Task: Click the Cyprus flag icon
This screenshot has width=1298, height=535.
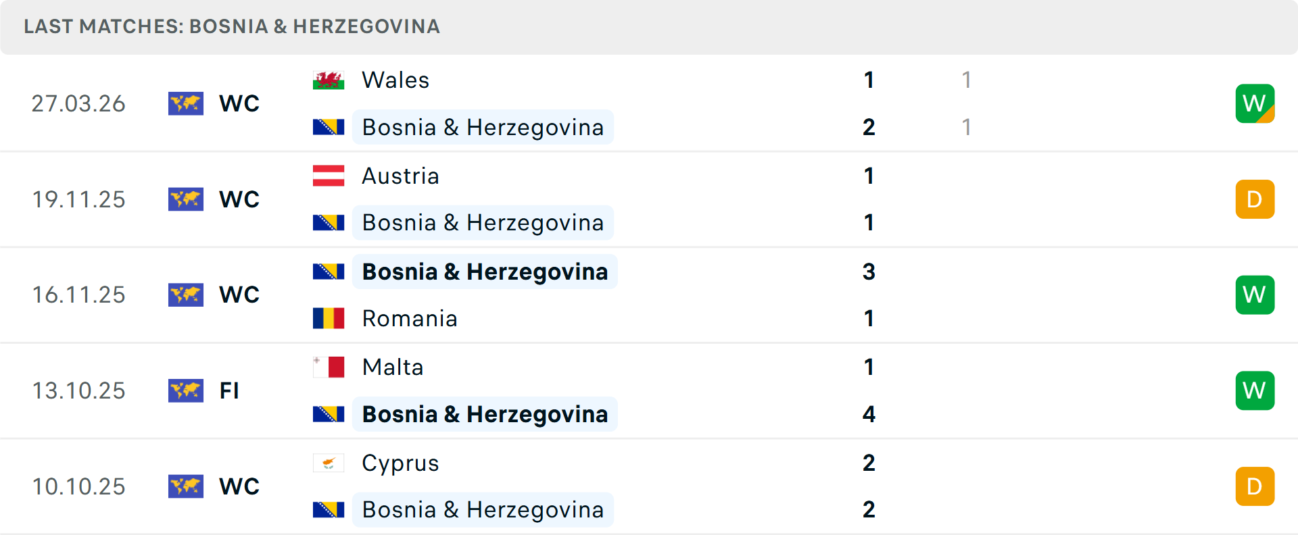Action: pyautogui.click(x=329, y=463)
